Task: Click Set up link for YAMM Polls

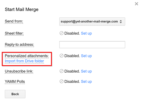Action: click(86, 82)
